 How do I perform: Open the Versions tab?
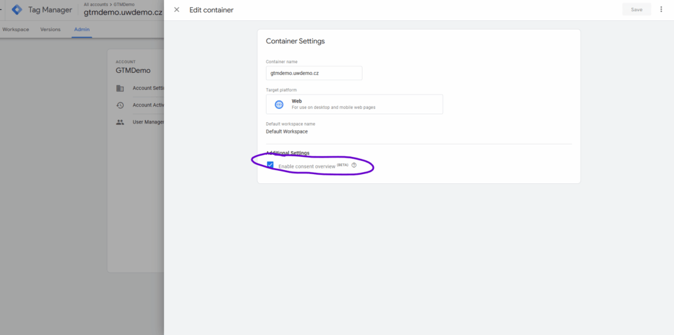(x=50, y=30)
